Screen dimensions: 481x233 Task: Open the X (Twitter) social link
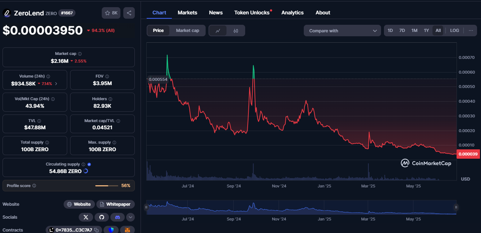click(x=86, y=217)
